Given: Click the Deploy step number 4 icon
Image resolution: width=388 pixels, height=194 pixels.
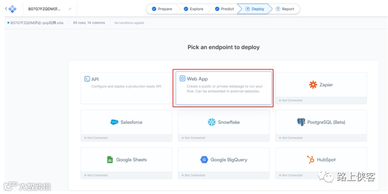Looking at the screenshot, I should tap(247, 9).
